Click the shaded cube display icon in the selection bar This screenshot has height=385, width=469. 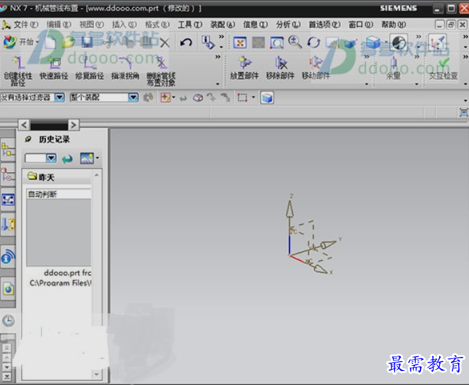267,98
